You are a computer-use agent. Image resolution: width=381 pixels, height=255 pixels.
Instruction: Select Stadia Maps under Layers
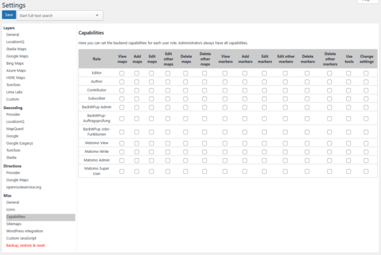[x=17, y=49]
